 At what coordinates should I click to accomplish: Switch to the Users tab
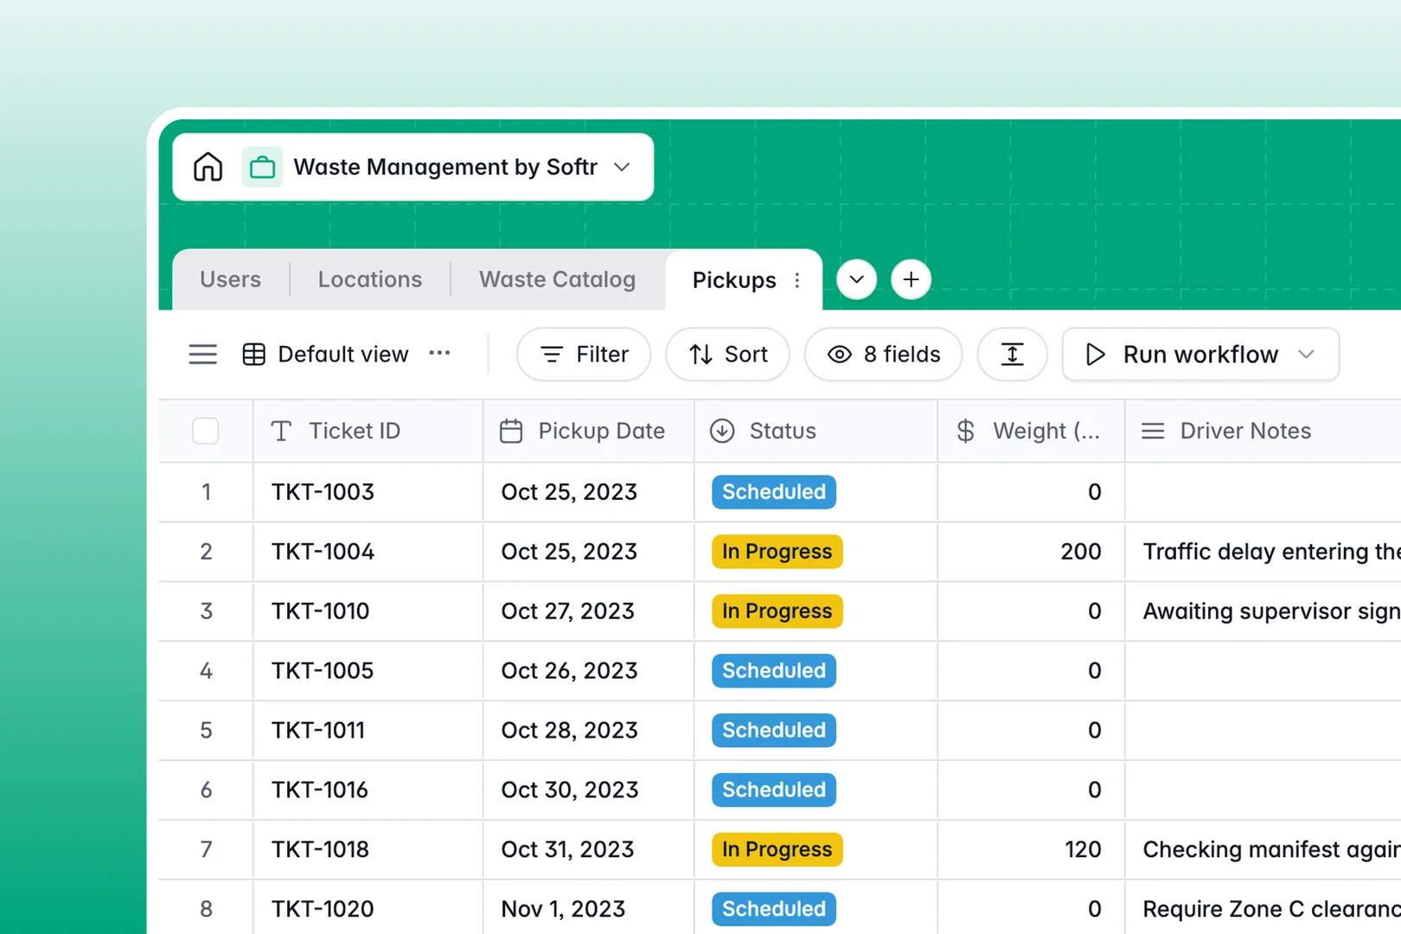pyautogui.click(x=230, y=279)
